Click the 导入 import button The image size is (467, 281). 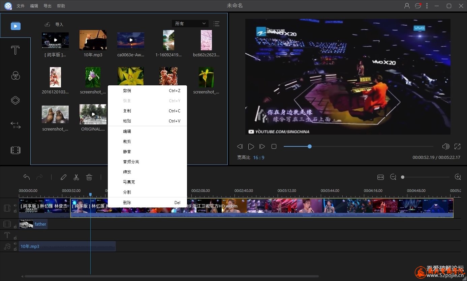[59, 24]
